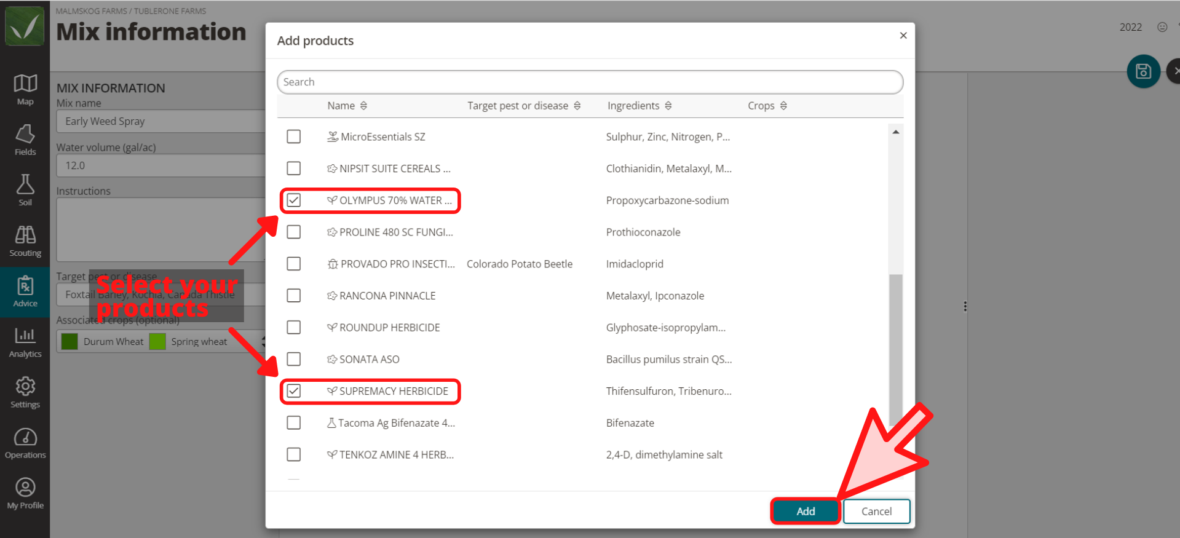
Task: Check the Tacoma Ag Bifenazate checkbox
Action: click(x=294, y=423)
